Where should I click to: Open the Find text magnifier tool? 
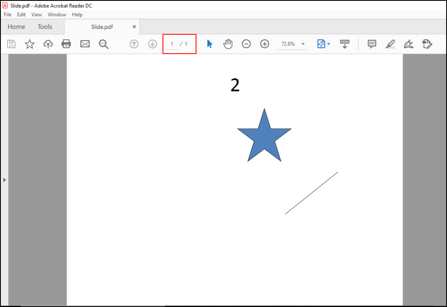(x=103, y=44)
